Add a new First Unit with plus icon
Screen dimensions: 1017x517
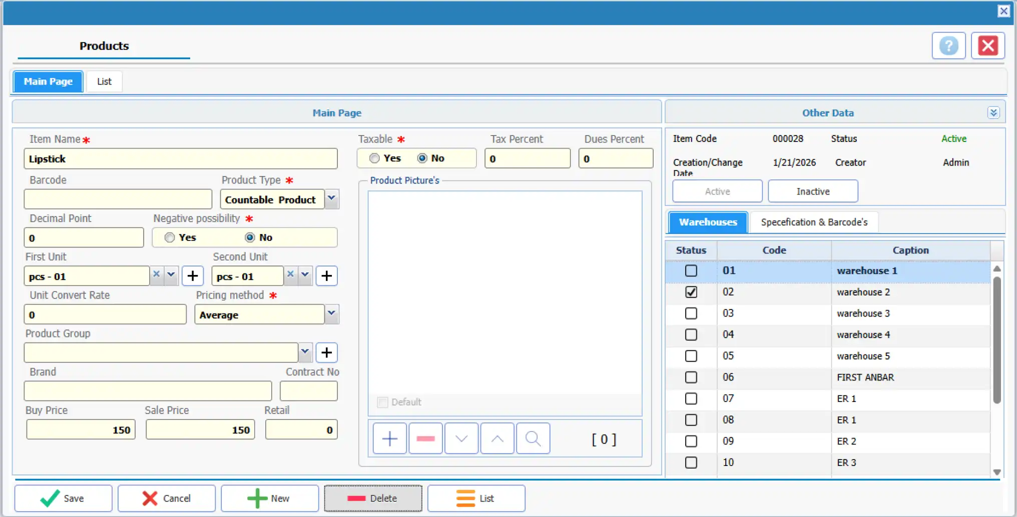193,276
